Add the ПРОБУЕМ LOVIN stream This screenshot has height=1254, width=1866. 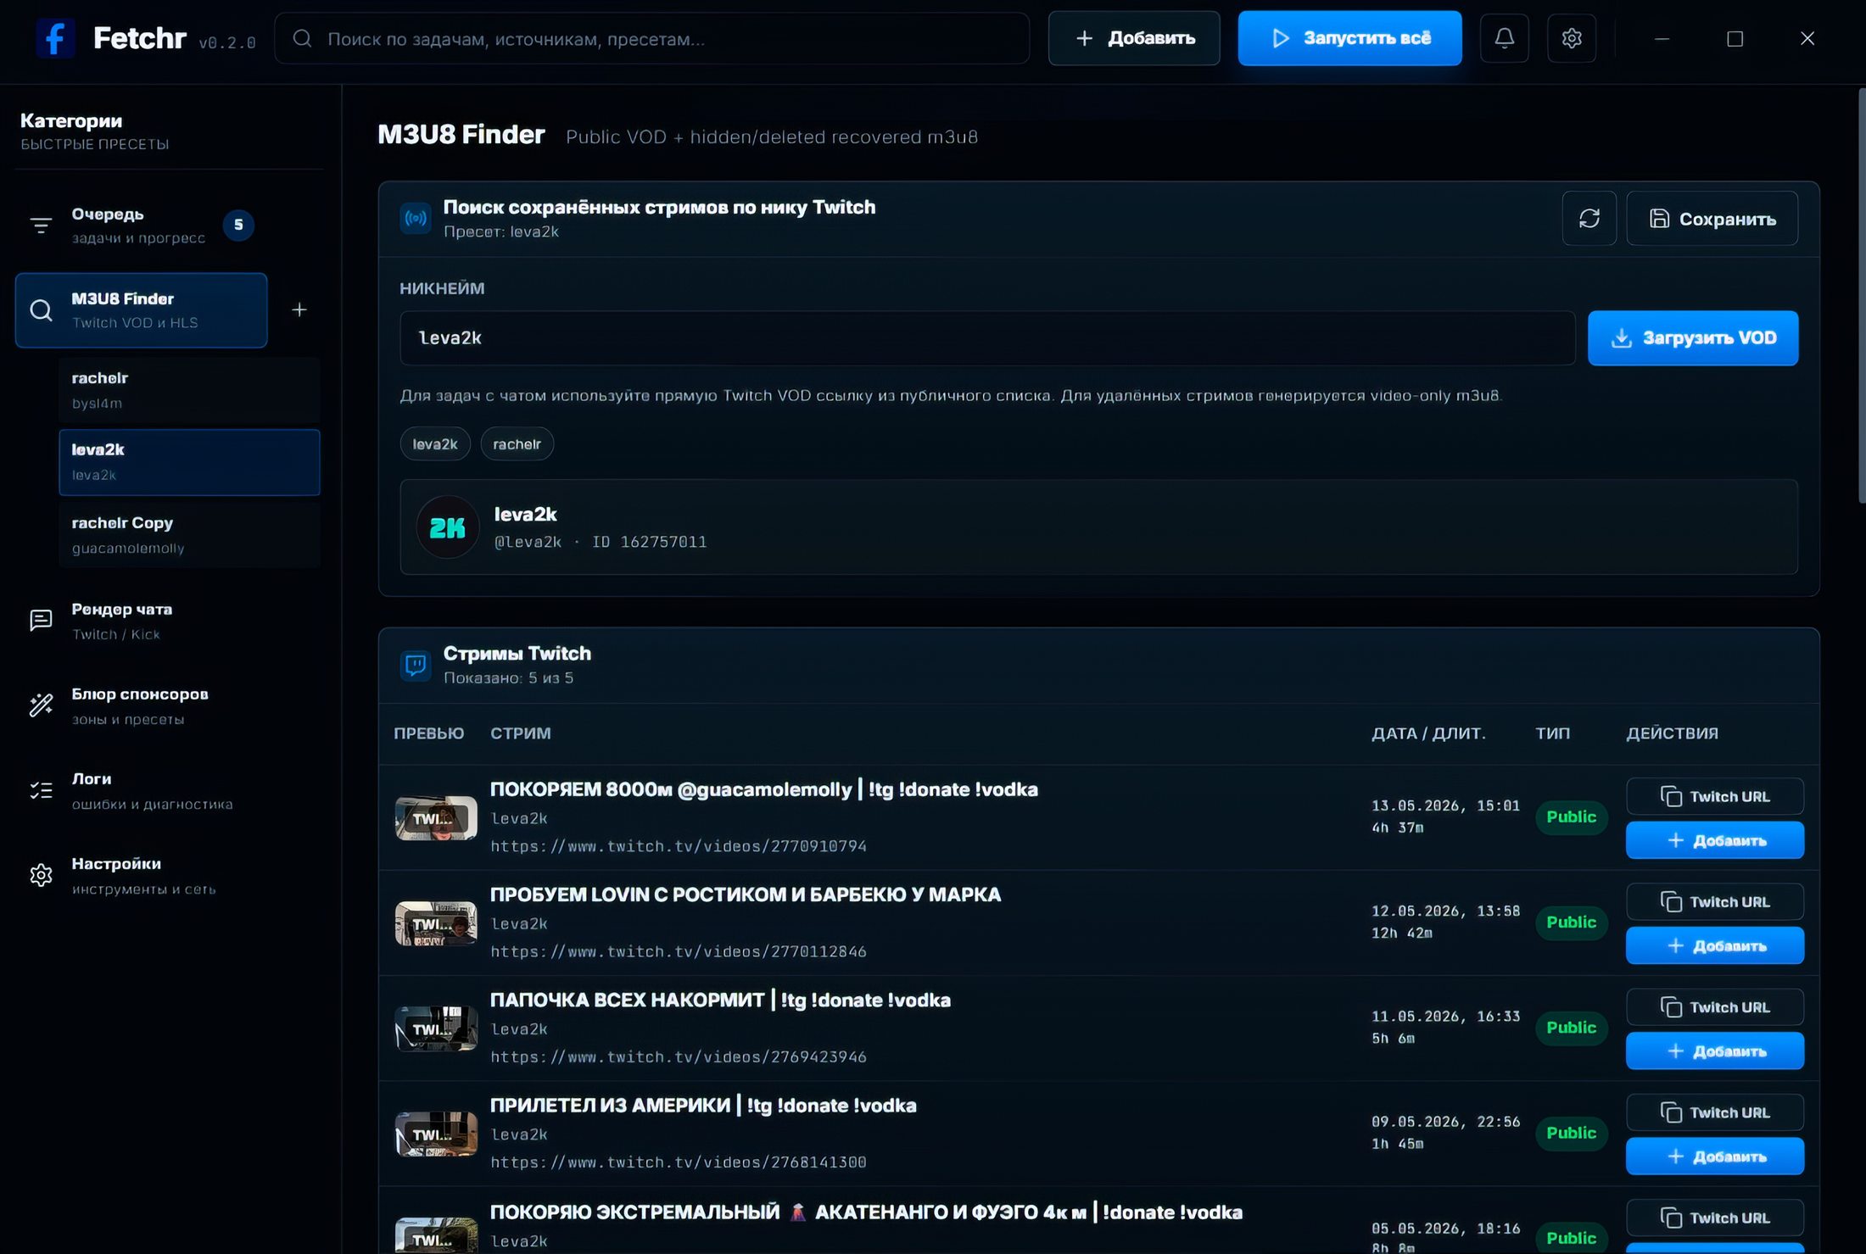(x=1714, y=945)
